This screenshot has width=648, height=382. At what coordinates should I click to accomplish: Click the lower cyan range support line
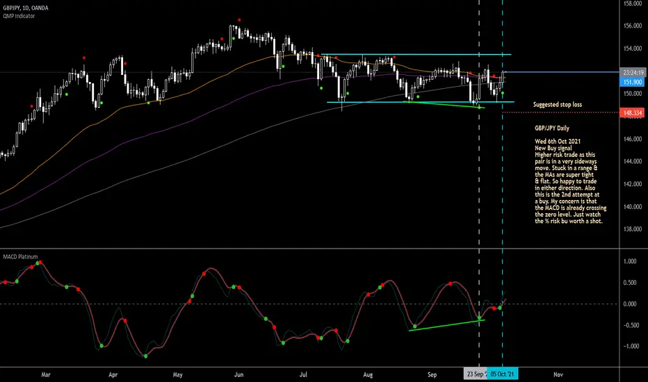(420, 102)
